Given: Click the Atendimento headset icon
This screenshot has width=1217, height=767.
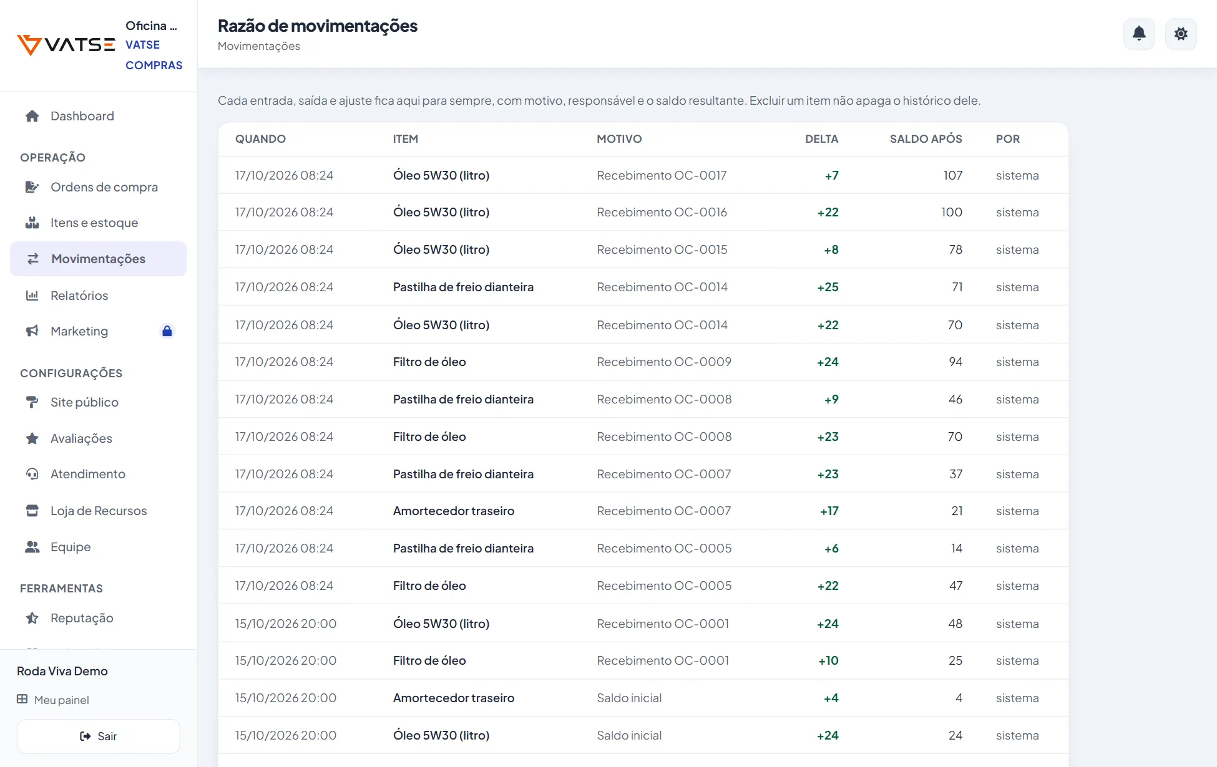Looking at the screenshot, I should [32, 474].
